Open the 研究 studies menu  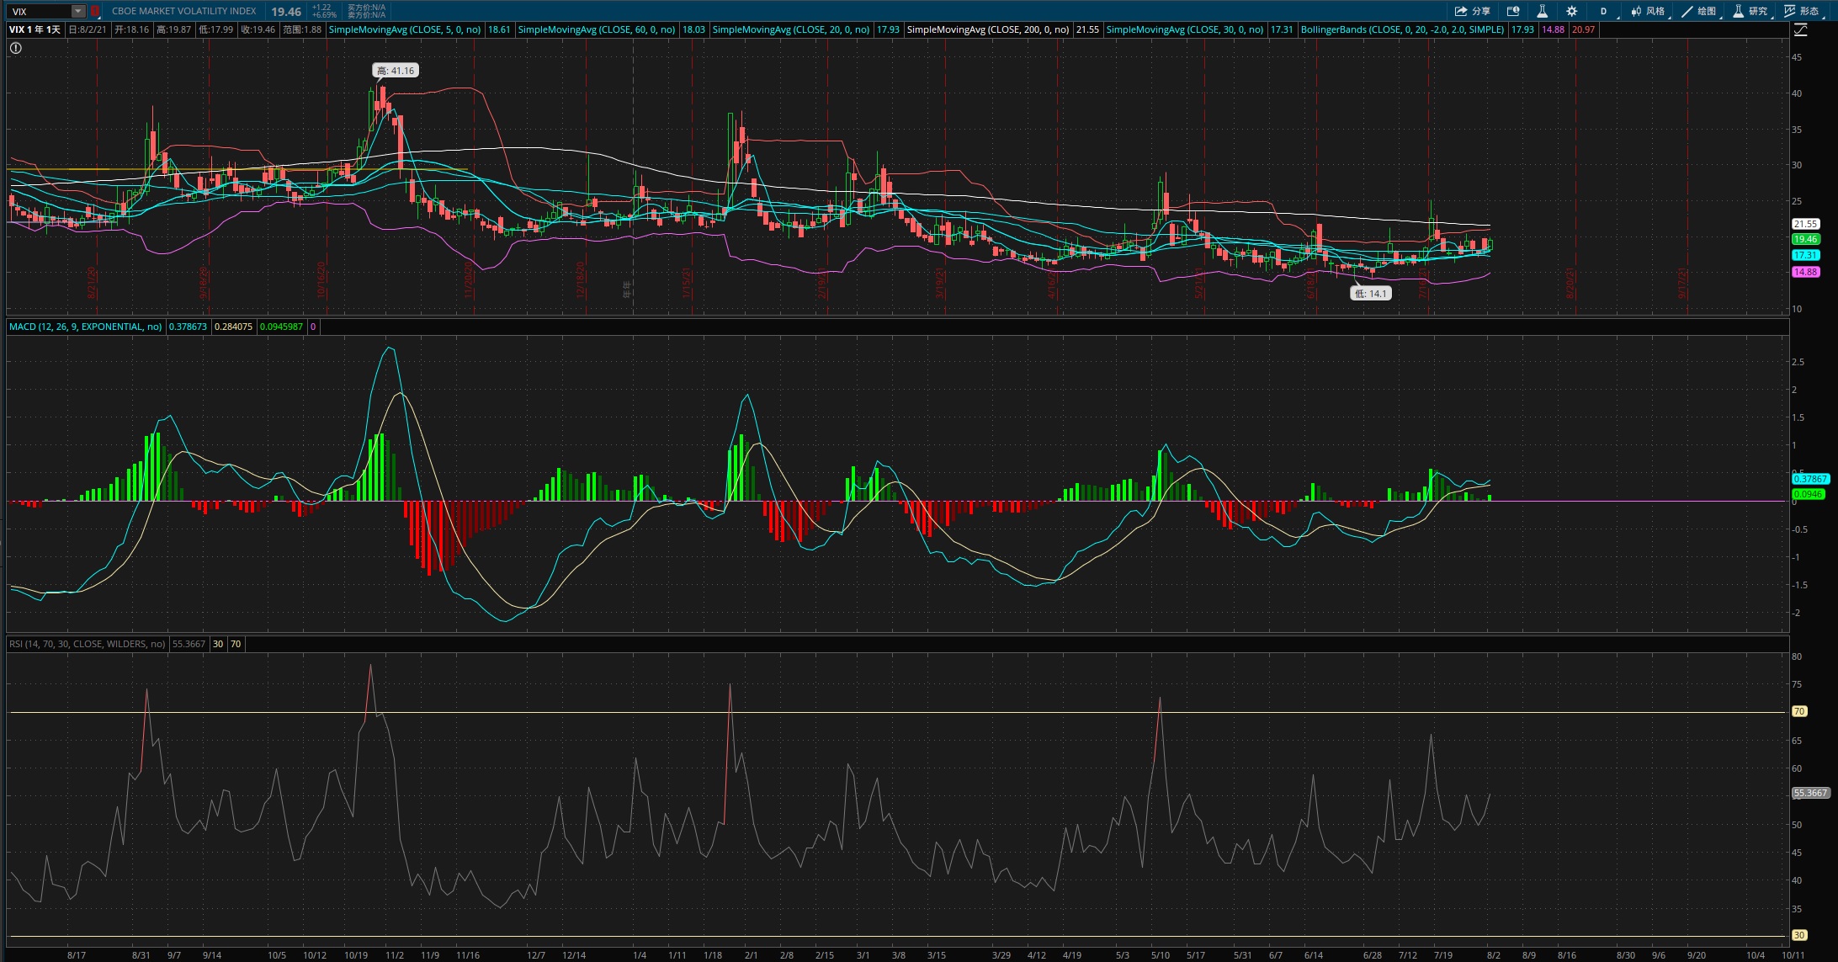pyautogui.click(x=1750, y=11)
